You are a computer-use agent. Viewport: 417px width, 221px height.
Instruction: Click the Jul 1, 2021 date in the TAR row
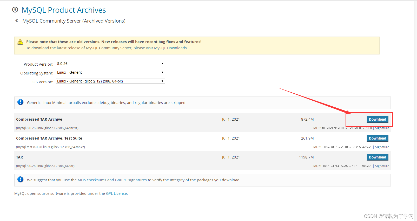(x=231, y=157)
